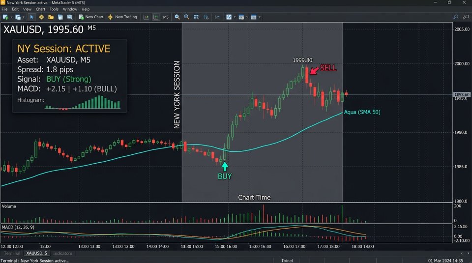Screen dimensions: 472x263
Task: Click the tile windows grid icon
Action: click(196, 17)
